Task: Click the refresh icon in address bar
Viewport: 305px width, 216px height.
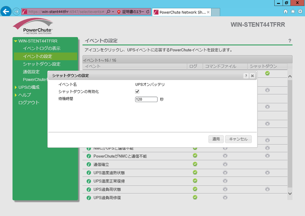Action: (x=148, y=12)
